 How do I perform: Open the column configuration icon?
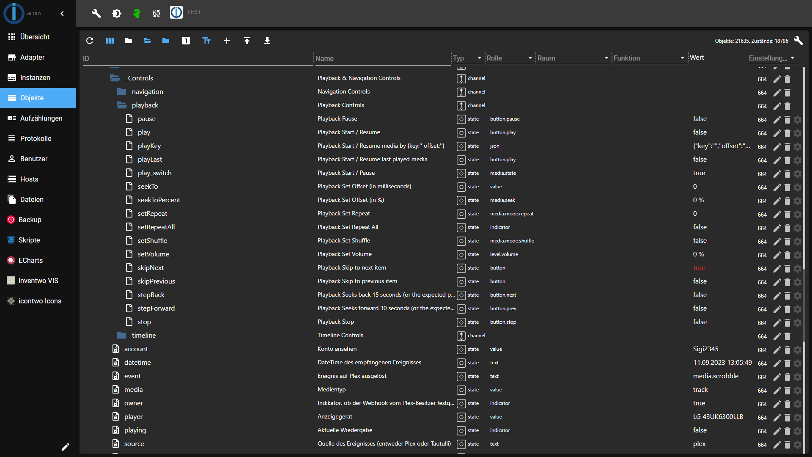pyautogui.click(x=110, y=41)
